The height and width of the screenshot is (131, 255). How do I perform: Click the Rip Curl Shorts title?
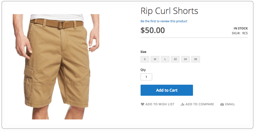[169, 11]
